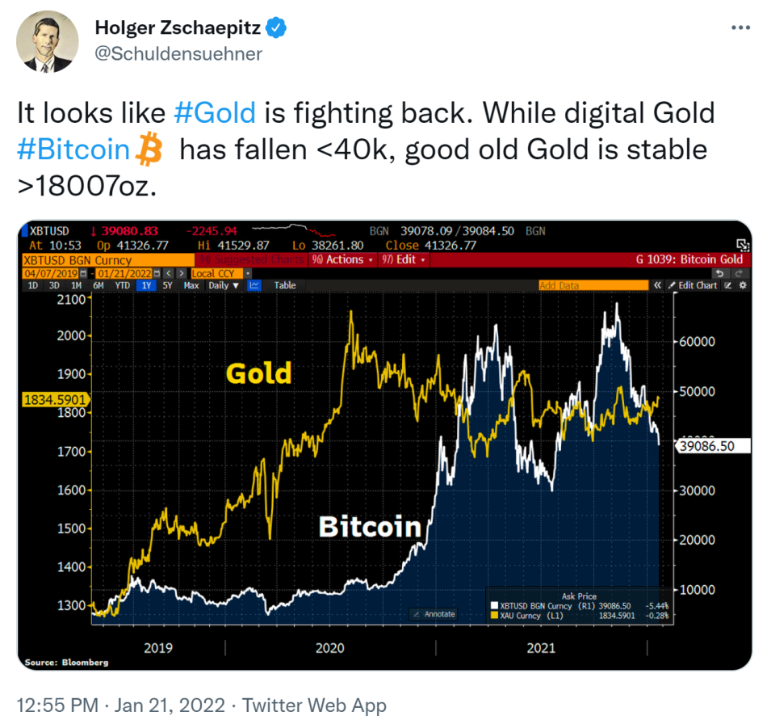Click the line chart type icon
771x720 pixels.
(254, 285)
